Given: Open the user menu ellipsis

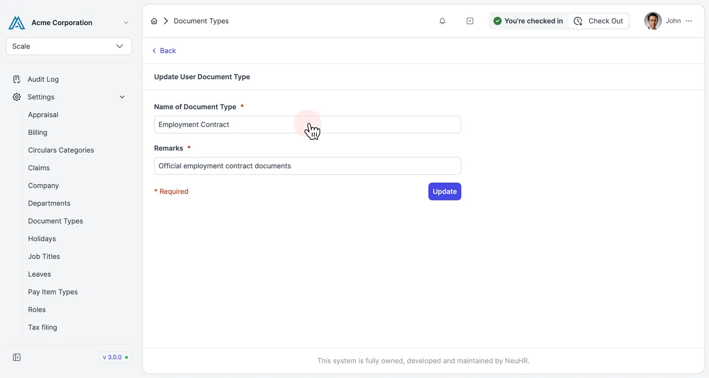Looking at the screenshot, I should point(689,21).
